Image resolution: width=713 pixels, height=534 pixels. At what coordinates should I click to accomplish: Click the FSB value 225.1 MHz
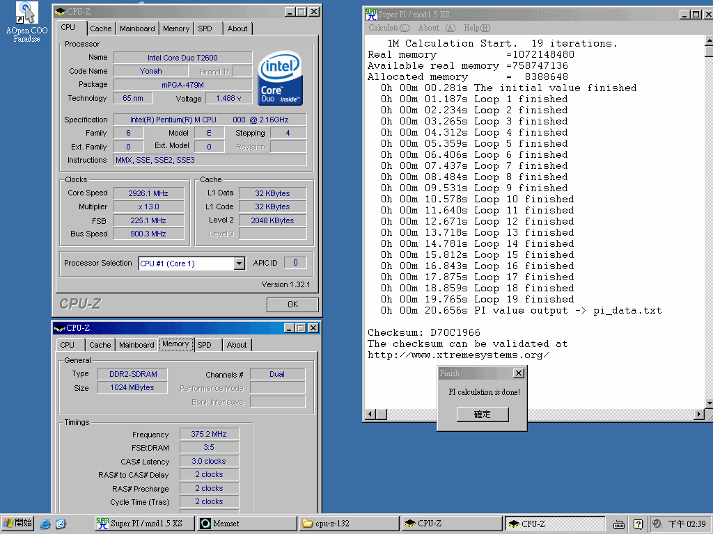click(149, 220)
